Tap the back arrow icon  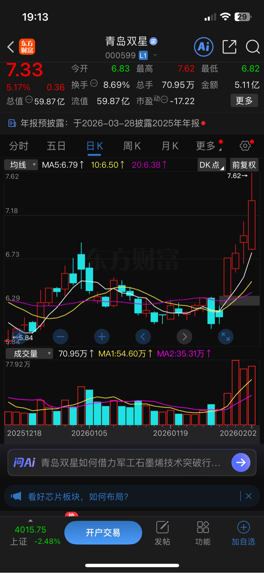(x=11, y=47)
